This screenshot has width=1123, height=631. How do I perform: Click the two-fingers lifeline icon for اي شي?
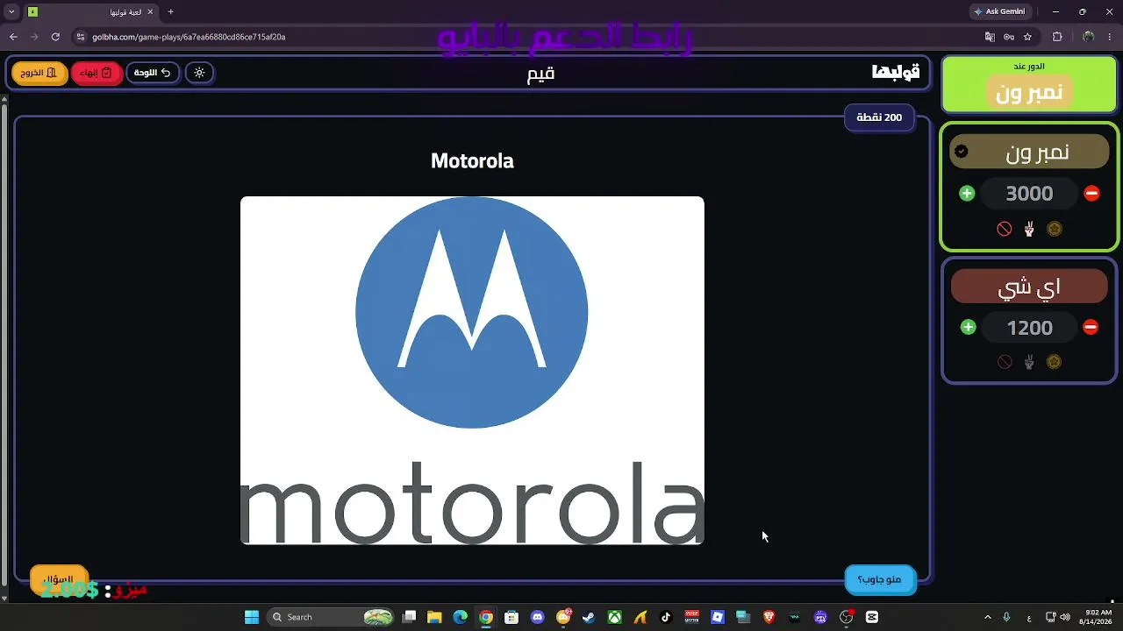pyautogui.click(x=1029, y=362)
